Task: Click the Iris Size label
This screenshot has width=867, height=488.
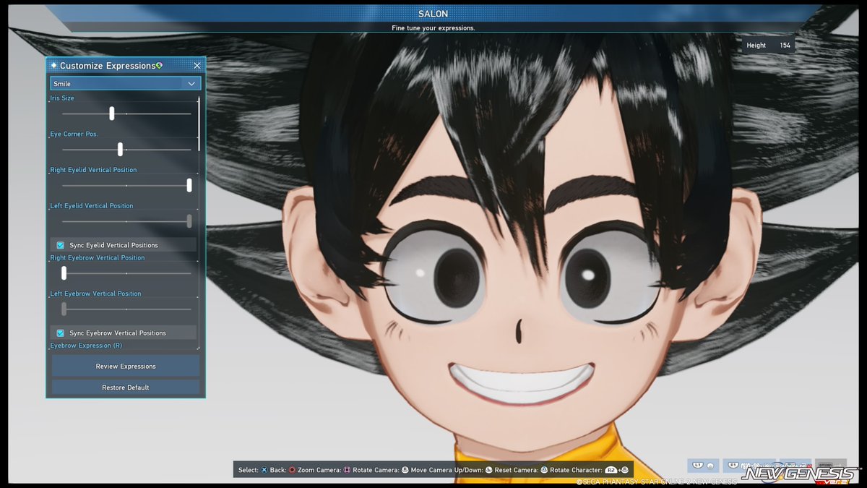Action: [62, 98]
